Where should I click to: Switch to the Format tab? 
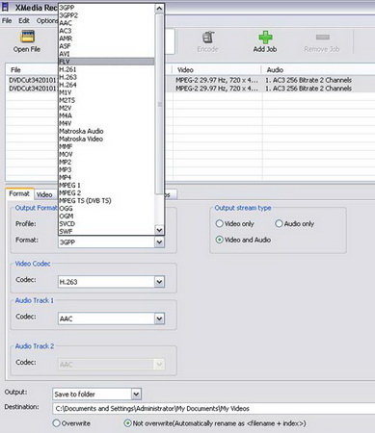coord(19,193)
